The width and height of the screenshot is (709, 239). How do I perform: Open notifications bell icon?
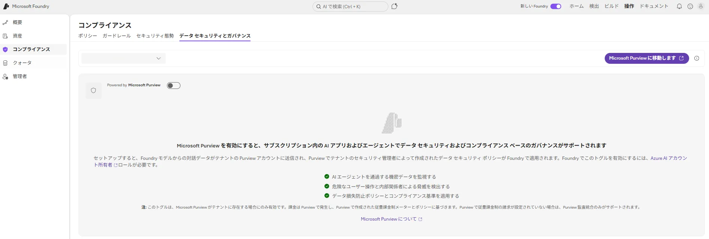(679, 6)
